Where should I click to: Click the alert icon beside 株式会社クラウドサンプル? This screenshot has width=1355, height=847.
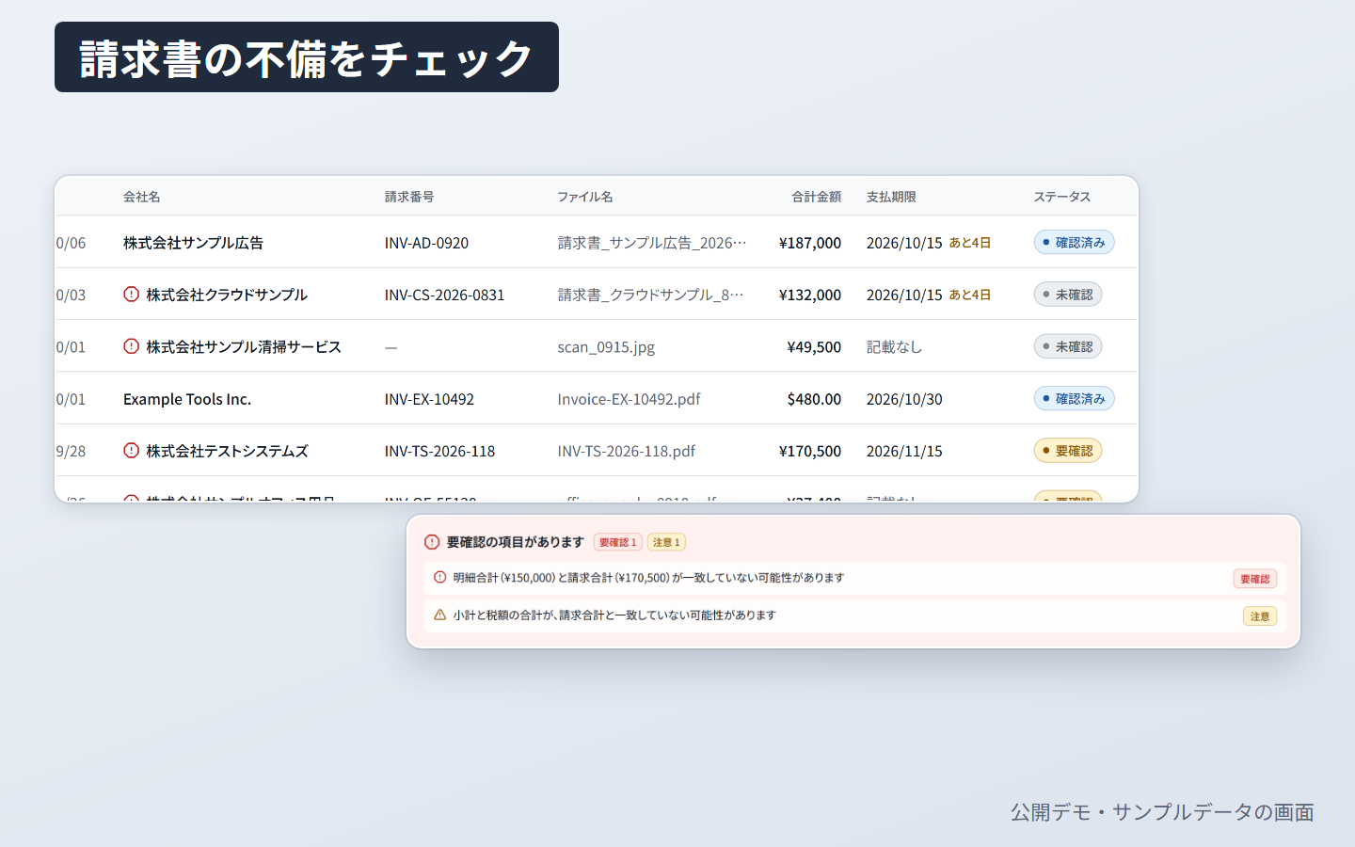click(132, 295)
